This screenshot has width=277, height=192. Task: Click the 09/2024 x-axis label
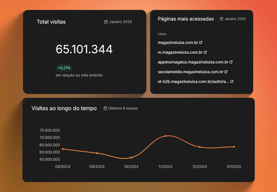point(97,167)
